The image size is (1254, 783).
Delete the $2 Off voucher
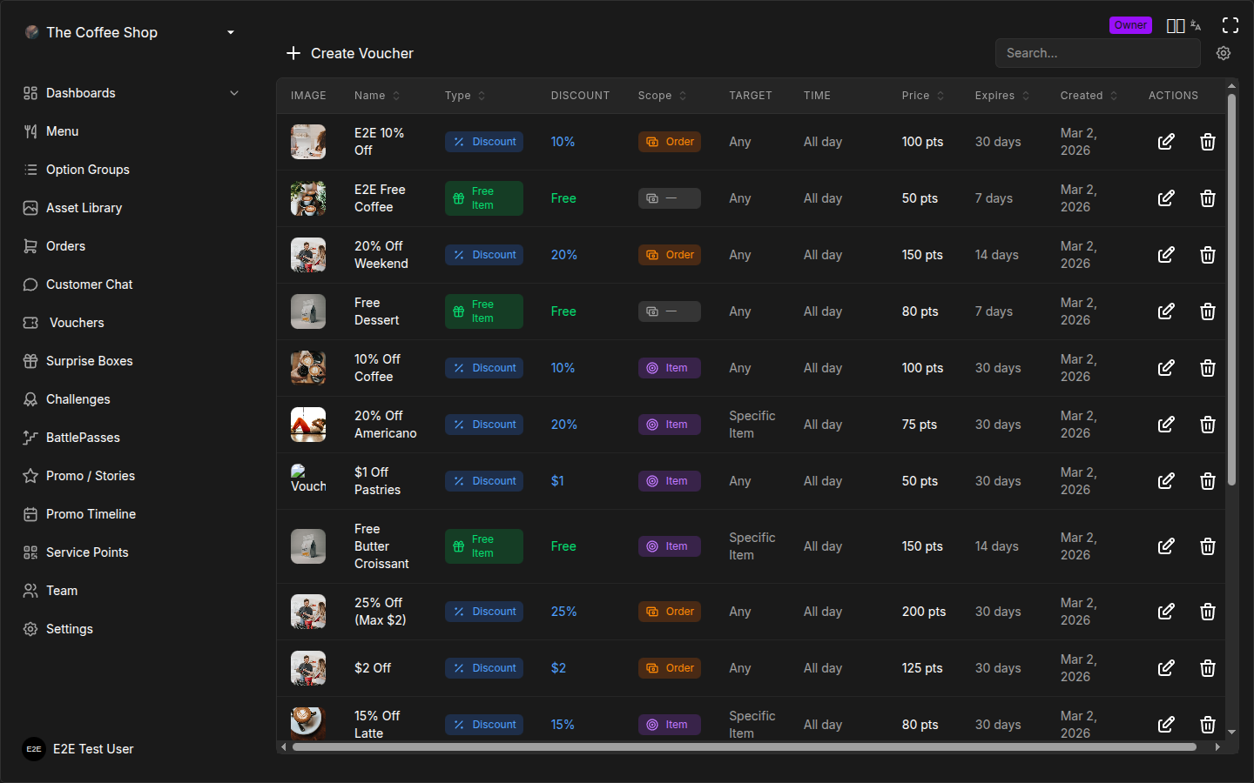tap(1207, 668)
